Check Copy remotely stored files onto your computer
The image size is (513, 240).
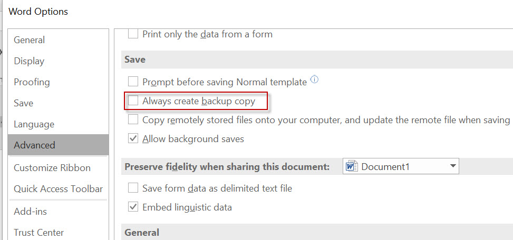click(133, 119)
